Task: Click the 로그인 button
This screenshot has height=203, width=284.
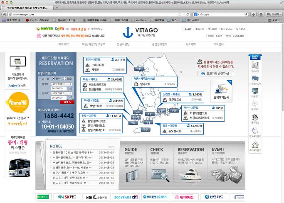Action: pyautogui.click(x=188, y=29)
